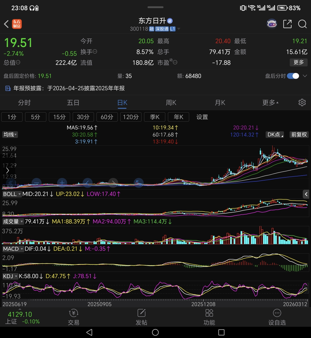Tap the info icon next to 总值
The height and width of the screenshot is (338, 311).
pyautogui.click(x=18, y=62)
